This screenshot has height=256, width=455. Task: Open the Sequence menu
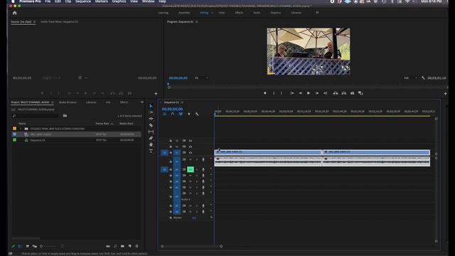83,1
